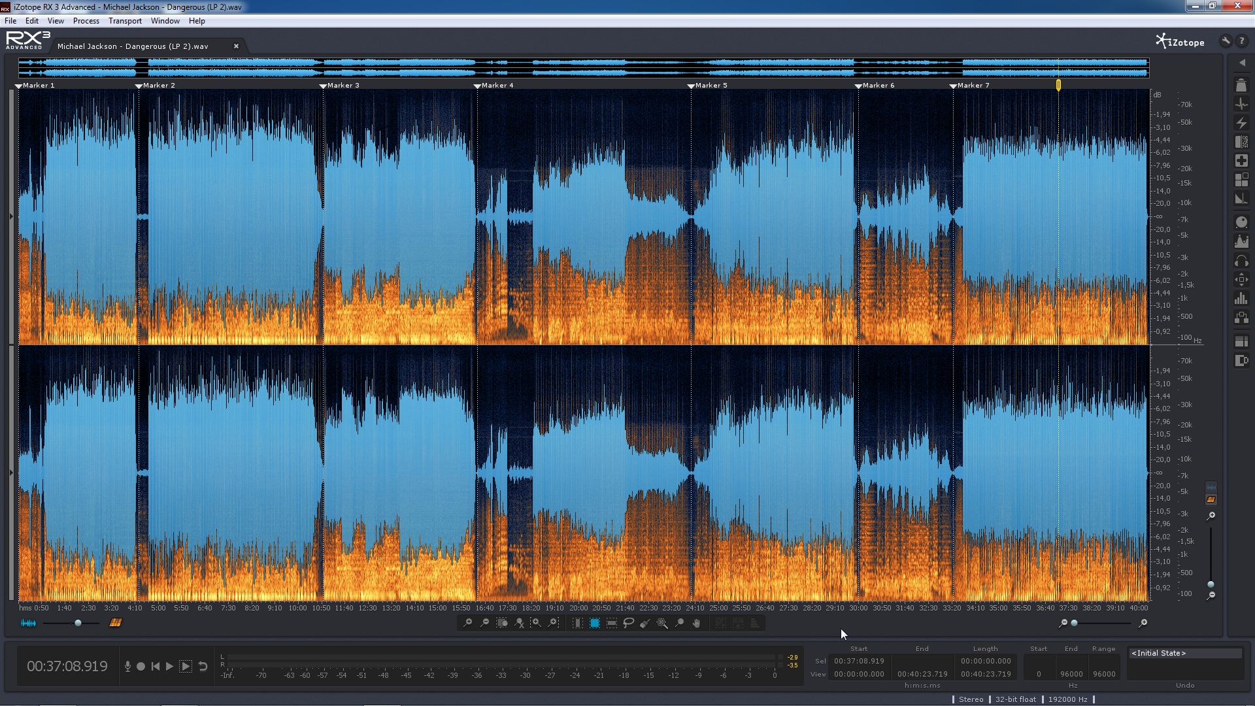Select the Brush selection tool

pos(645,623)
